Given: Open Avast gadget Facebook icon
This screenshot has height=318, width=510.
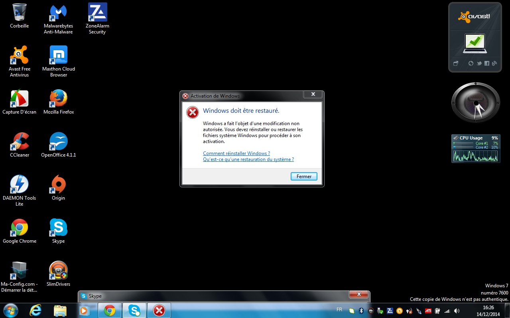Looking at the screenshot, I should (x=487, y=63).
